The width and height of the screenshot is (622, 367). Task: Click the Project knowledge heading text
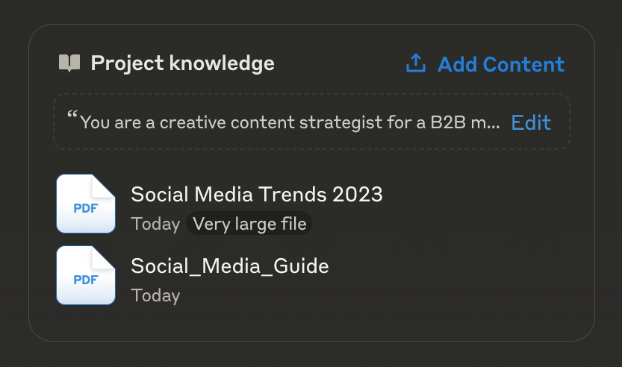pos(182,63)
